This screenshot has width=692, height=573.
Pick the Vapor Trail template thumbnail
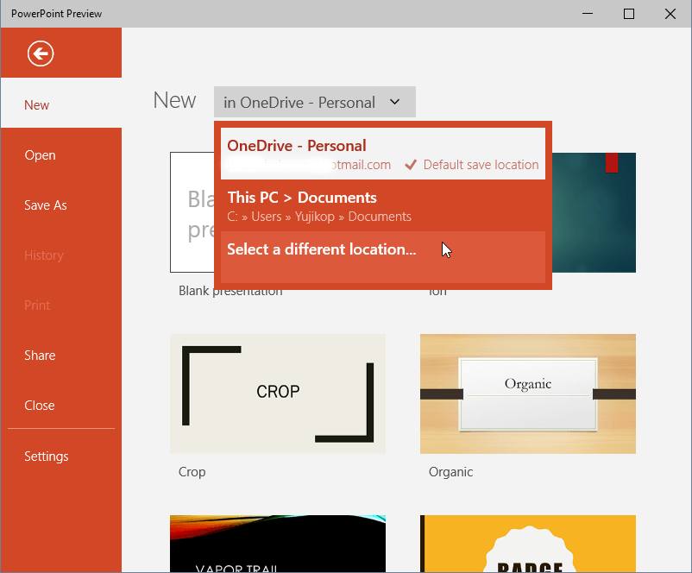coord(278,544)
